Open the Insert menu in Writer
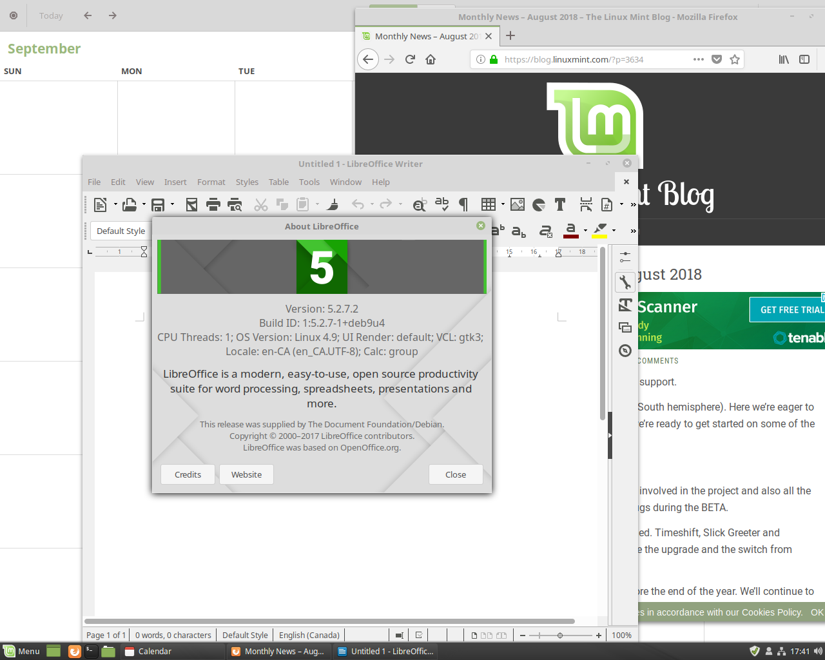This screenshot has width=825, height=660. coord(175,182)
